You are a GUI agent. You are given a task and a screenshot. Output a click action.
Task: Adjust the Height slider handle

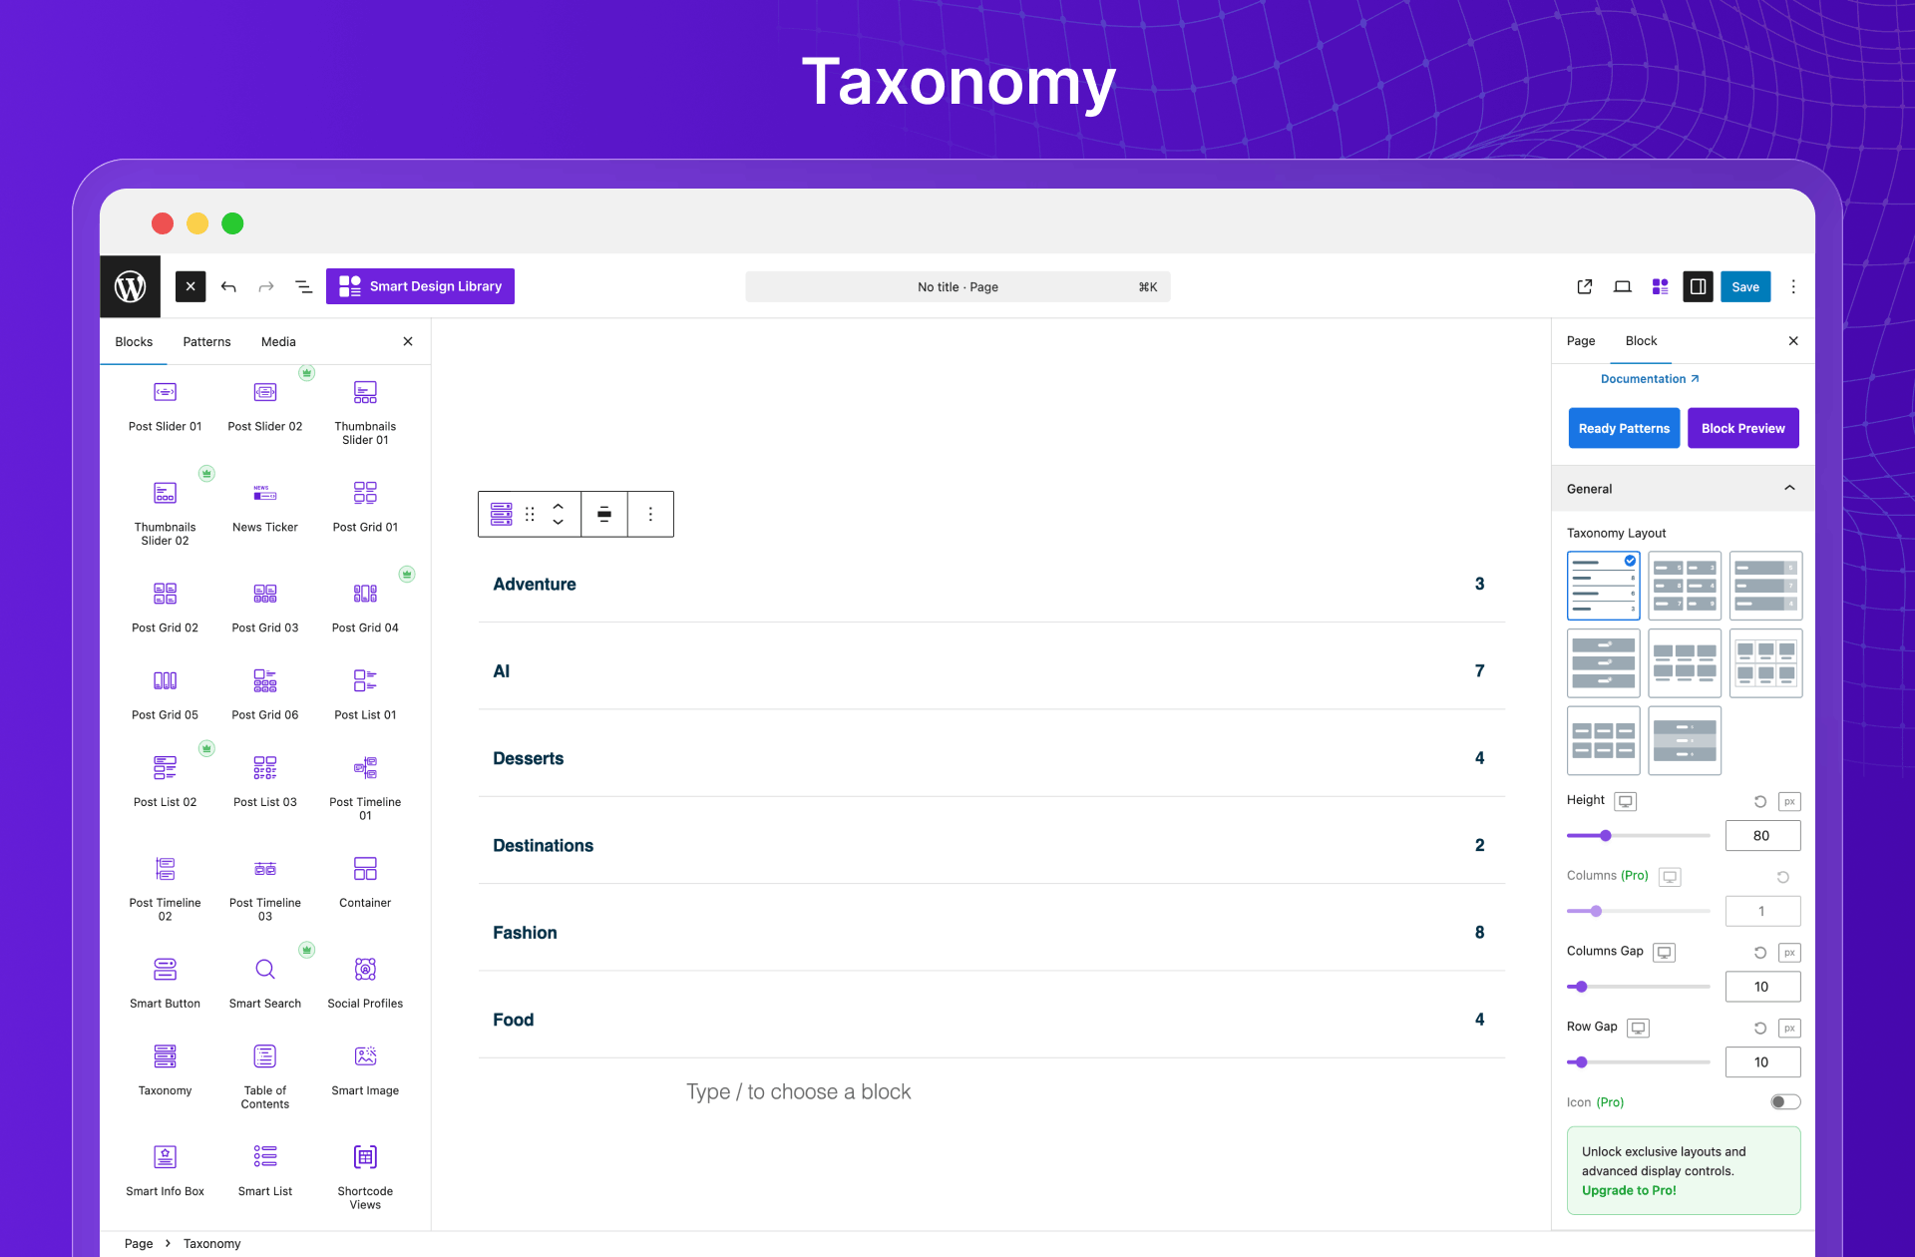click(1605, 835)
